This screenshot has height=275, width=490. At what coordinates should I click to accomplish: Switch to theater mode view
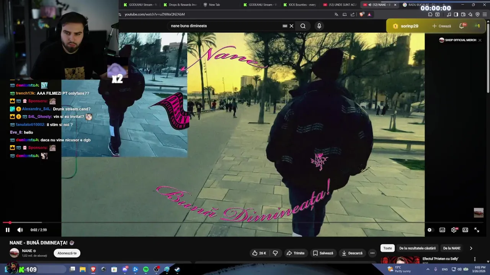pyautogui.click(x=465, y=230)
